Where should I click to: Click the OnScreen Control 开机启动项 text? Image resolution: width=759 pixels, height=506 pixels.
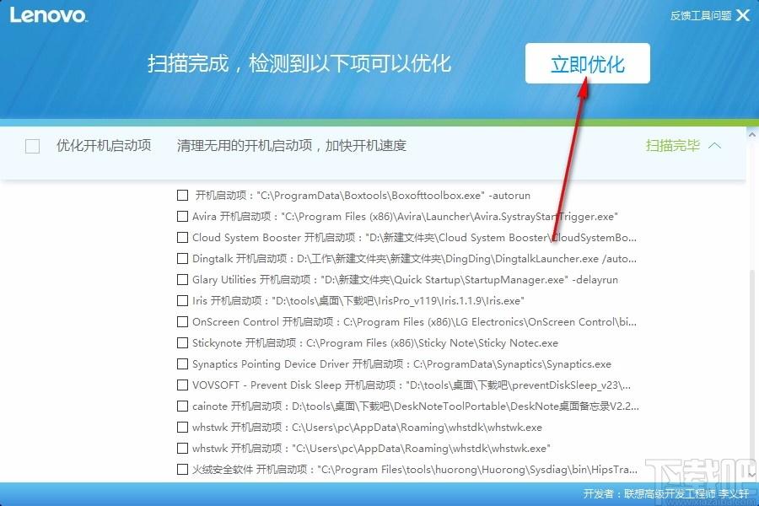tap(414, 321)
